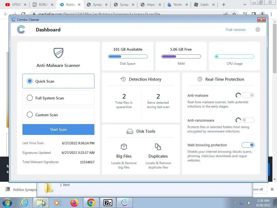Open Combo Cleaner settings gear
The image size is (277, 208).
coord(258,30)
